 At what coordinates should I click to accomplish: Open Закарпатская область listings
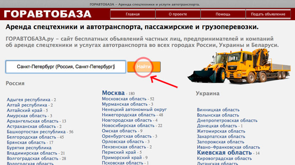point(221,136)
